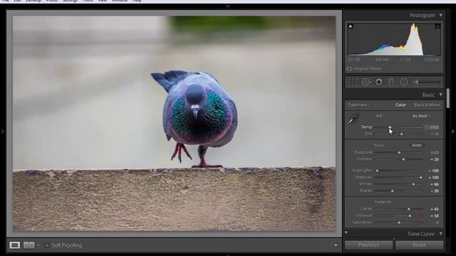Click the histogram graph area
Screen dimensions: 456x256
point(394,39)
